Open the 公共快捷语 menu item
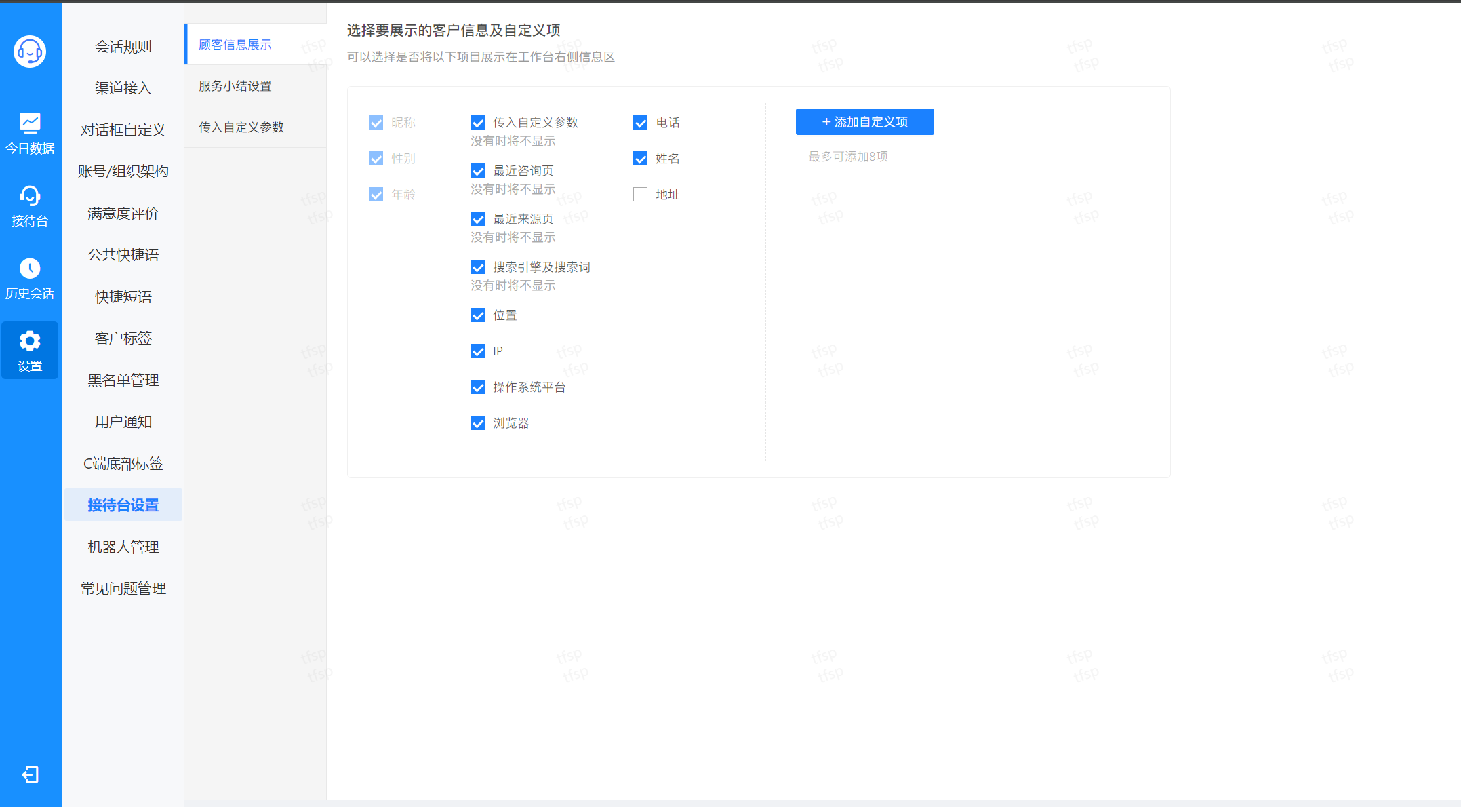This screenshot has width=1461, height=807. (x=123, y=255)
